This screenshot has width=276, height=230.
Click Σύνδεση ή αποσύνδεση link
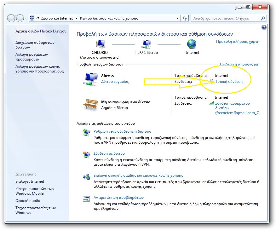239,64
